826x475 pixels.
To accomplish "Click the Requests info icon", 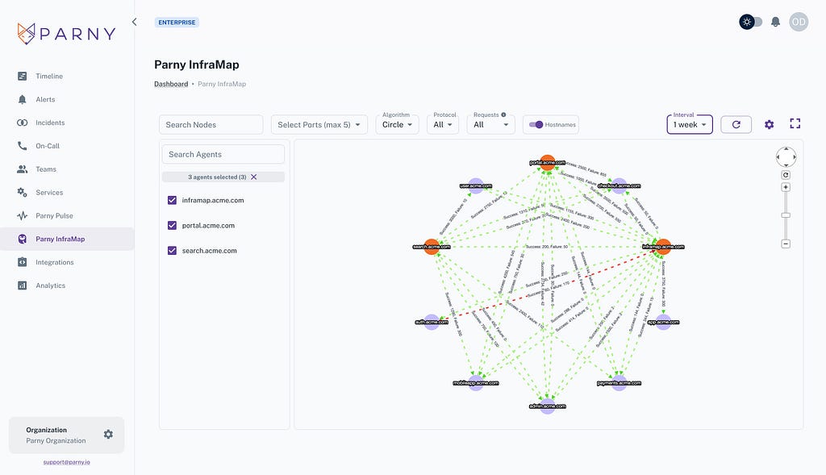I will 503,115.
